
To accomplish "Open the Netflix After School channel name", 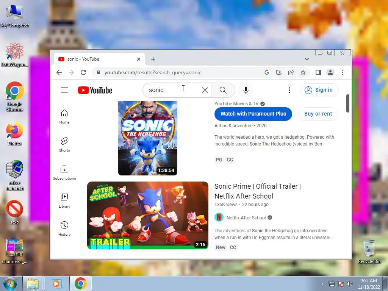I will (x=246, y=218).
